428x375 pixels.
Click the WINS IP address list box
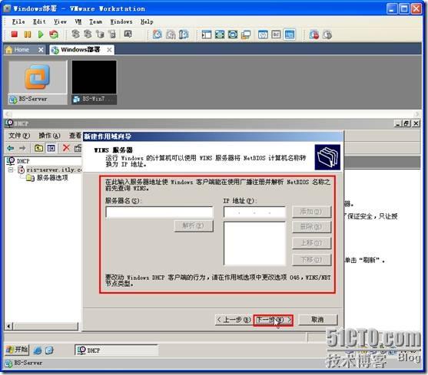coord(254,243)
